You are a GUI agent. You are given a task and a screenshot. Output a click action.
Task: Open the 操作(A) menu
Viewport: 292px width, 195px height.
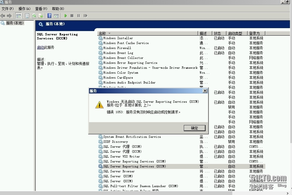[x=24, y=9]
